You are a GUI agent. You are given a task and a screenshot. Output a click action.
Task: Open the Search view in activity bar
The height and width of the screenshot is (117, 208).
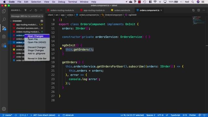point(4,19)
